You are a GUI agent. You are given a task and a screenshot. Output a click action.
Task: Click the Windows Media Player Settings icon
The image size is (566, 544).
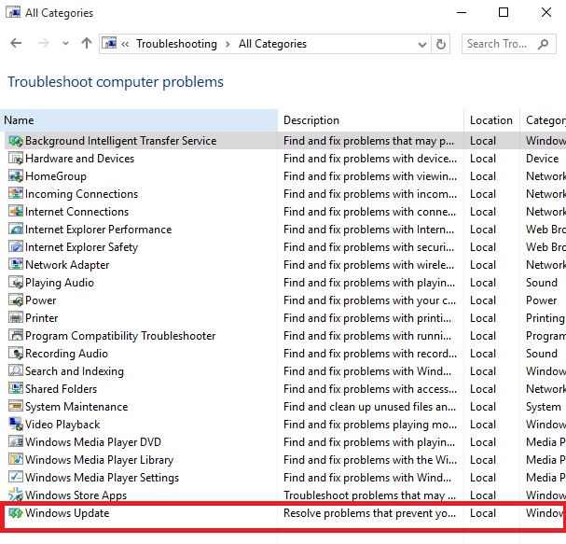(16, 477)
